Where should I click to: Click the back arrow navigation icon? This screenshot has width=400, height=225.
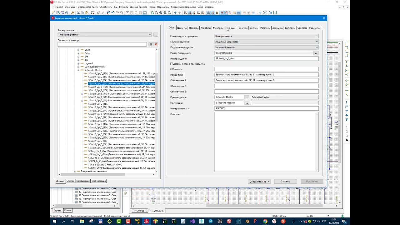175,13
